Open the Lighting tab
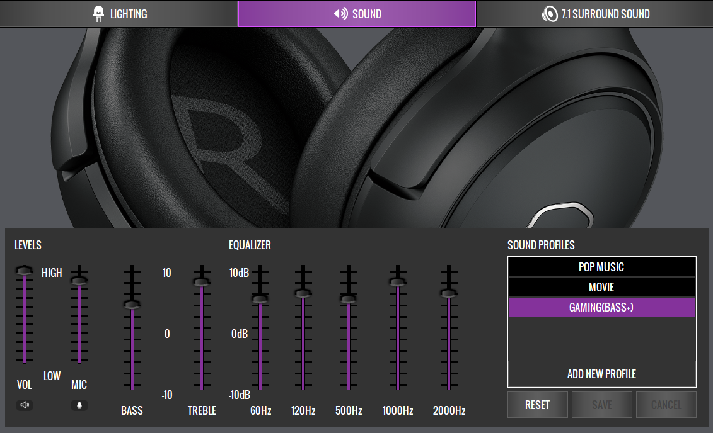 click(119, 14)
